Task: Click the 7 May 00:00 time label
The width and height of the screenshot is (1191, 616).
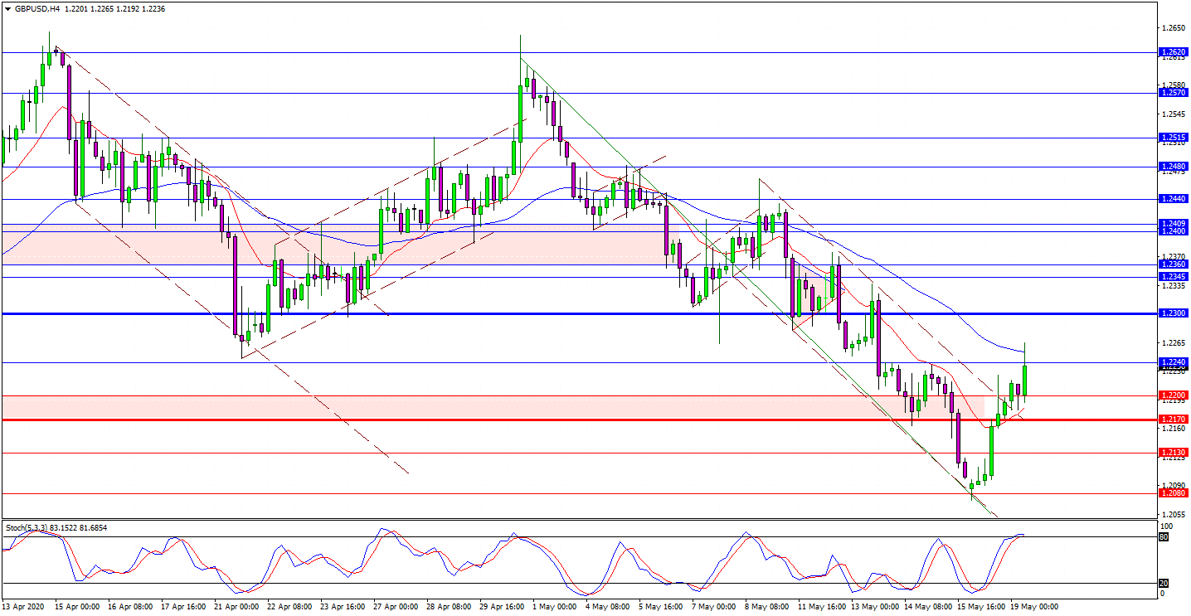Action: (714, 607)
